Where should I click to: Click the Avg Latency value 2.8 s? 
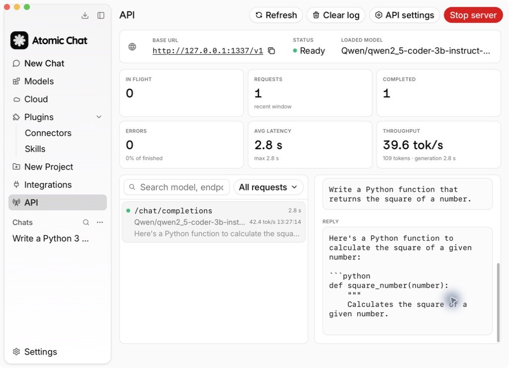[x=268, y=145]
